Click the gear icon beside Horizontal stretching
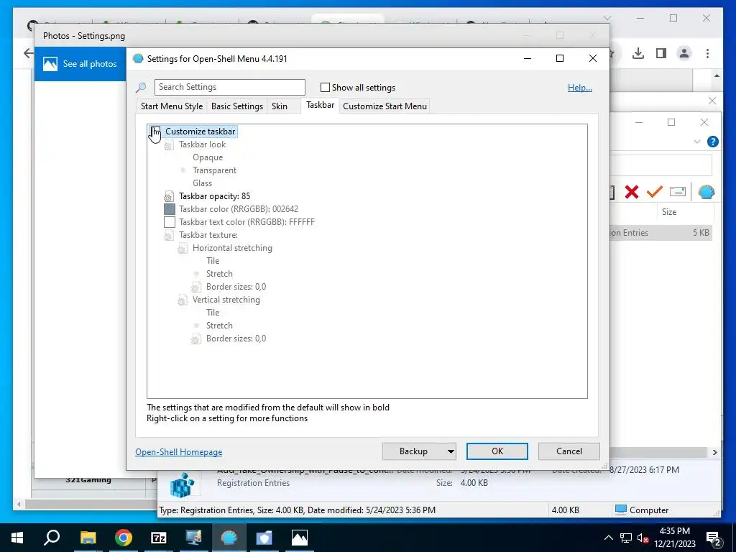The width and height of the screenshot is (736, 552). click(x=183, y=248)
